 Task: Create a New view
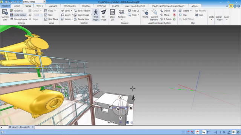pos(49,15)
